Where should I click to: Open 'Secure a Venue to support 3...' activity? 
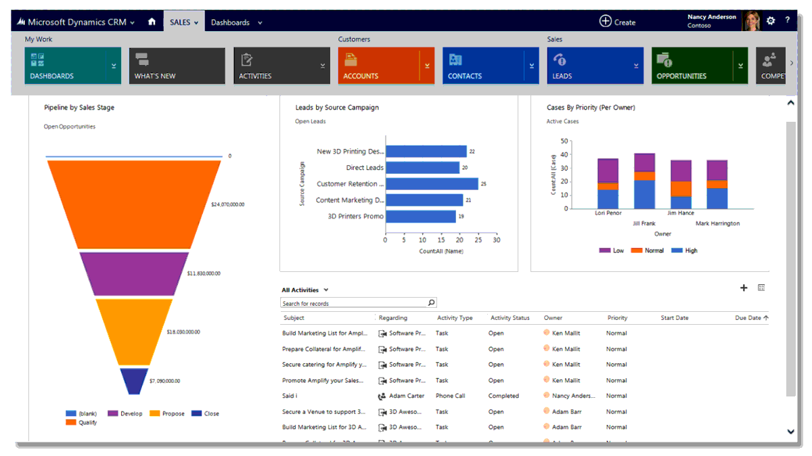[x=324, y=411]
